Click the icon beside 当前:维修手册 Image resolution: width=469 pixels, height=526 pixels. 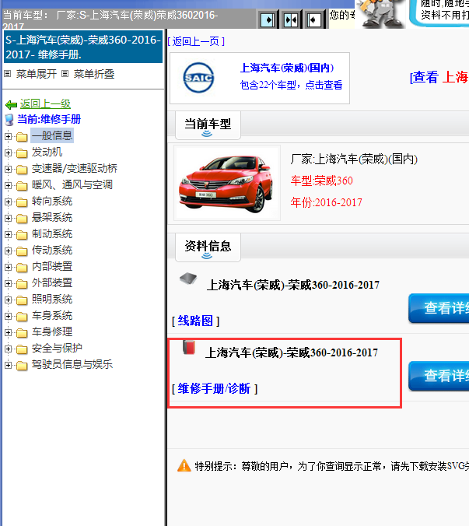tap(9, 120)
